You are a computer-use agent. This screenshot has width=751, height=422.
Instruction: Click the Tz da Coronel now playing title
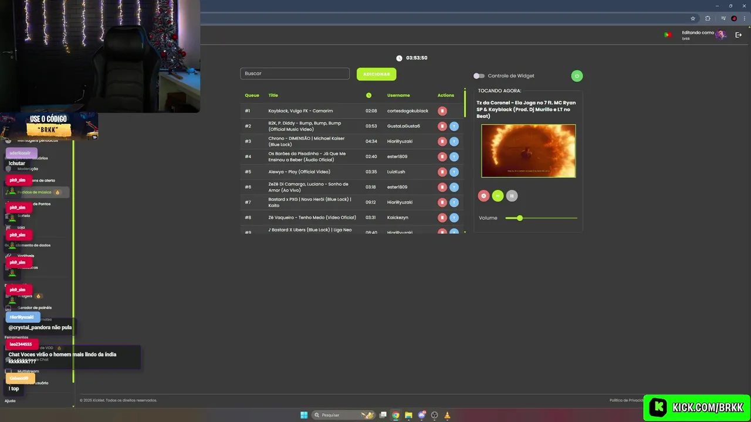526,110
